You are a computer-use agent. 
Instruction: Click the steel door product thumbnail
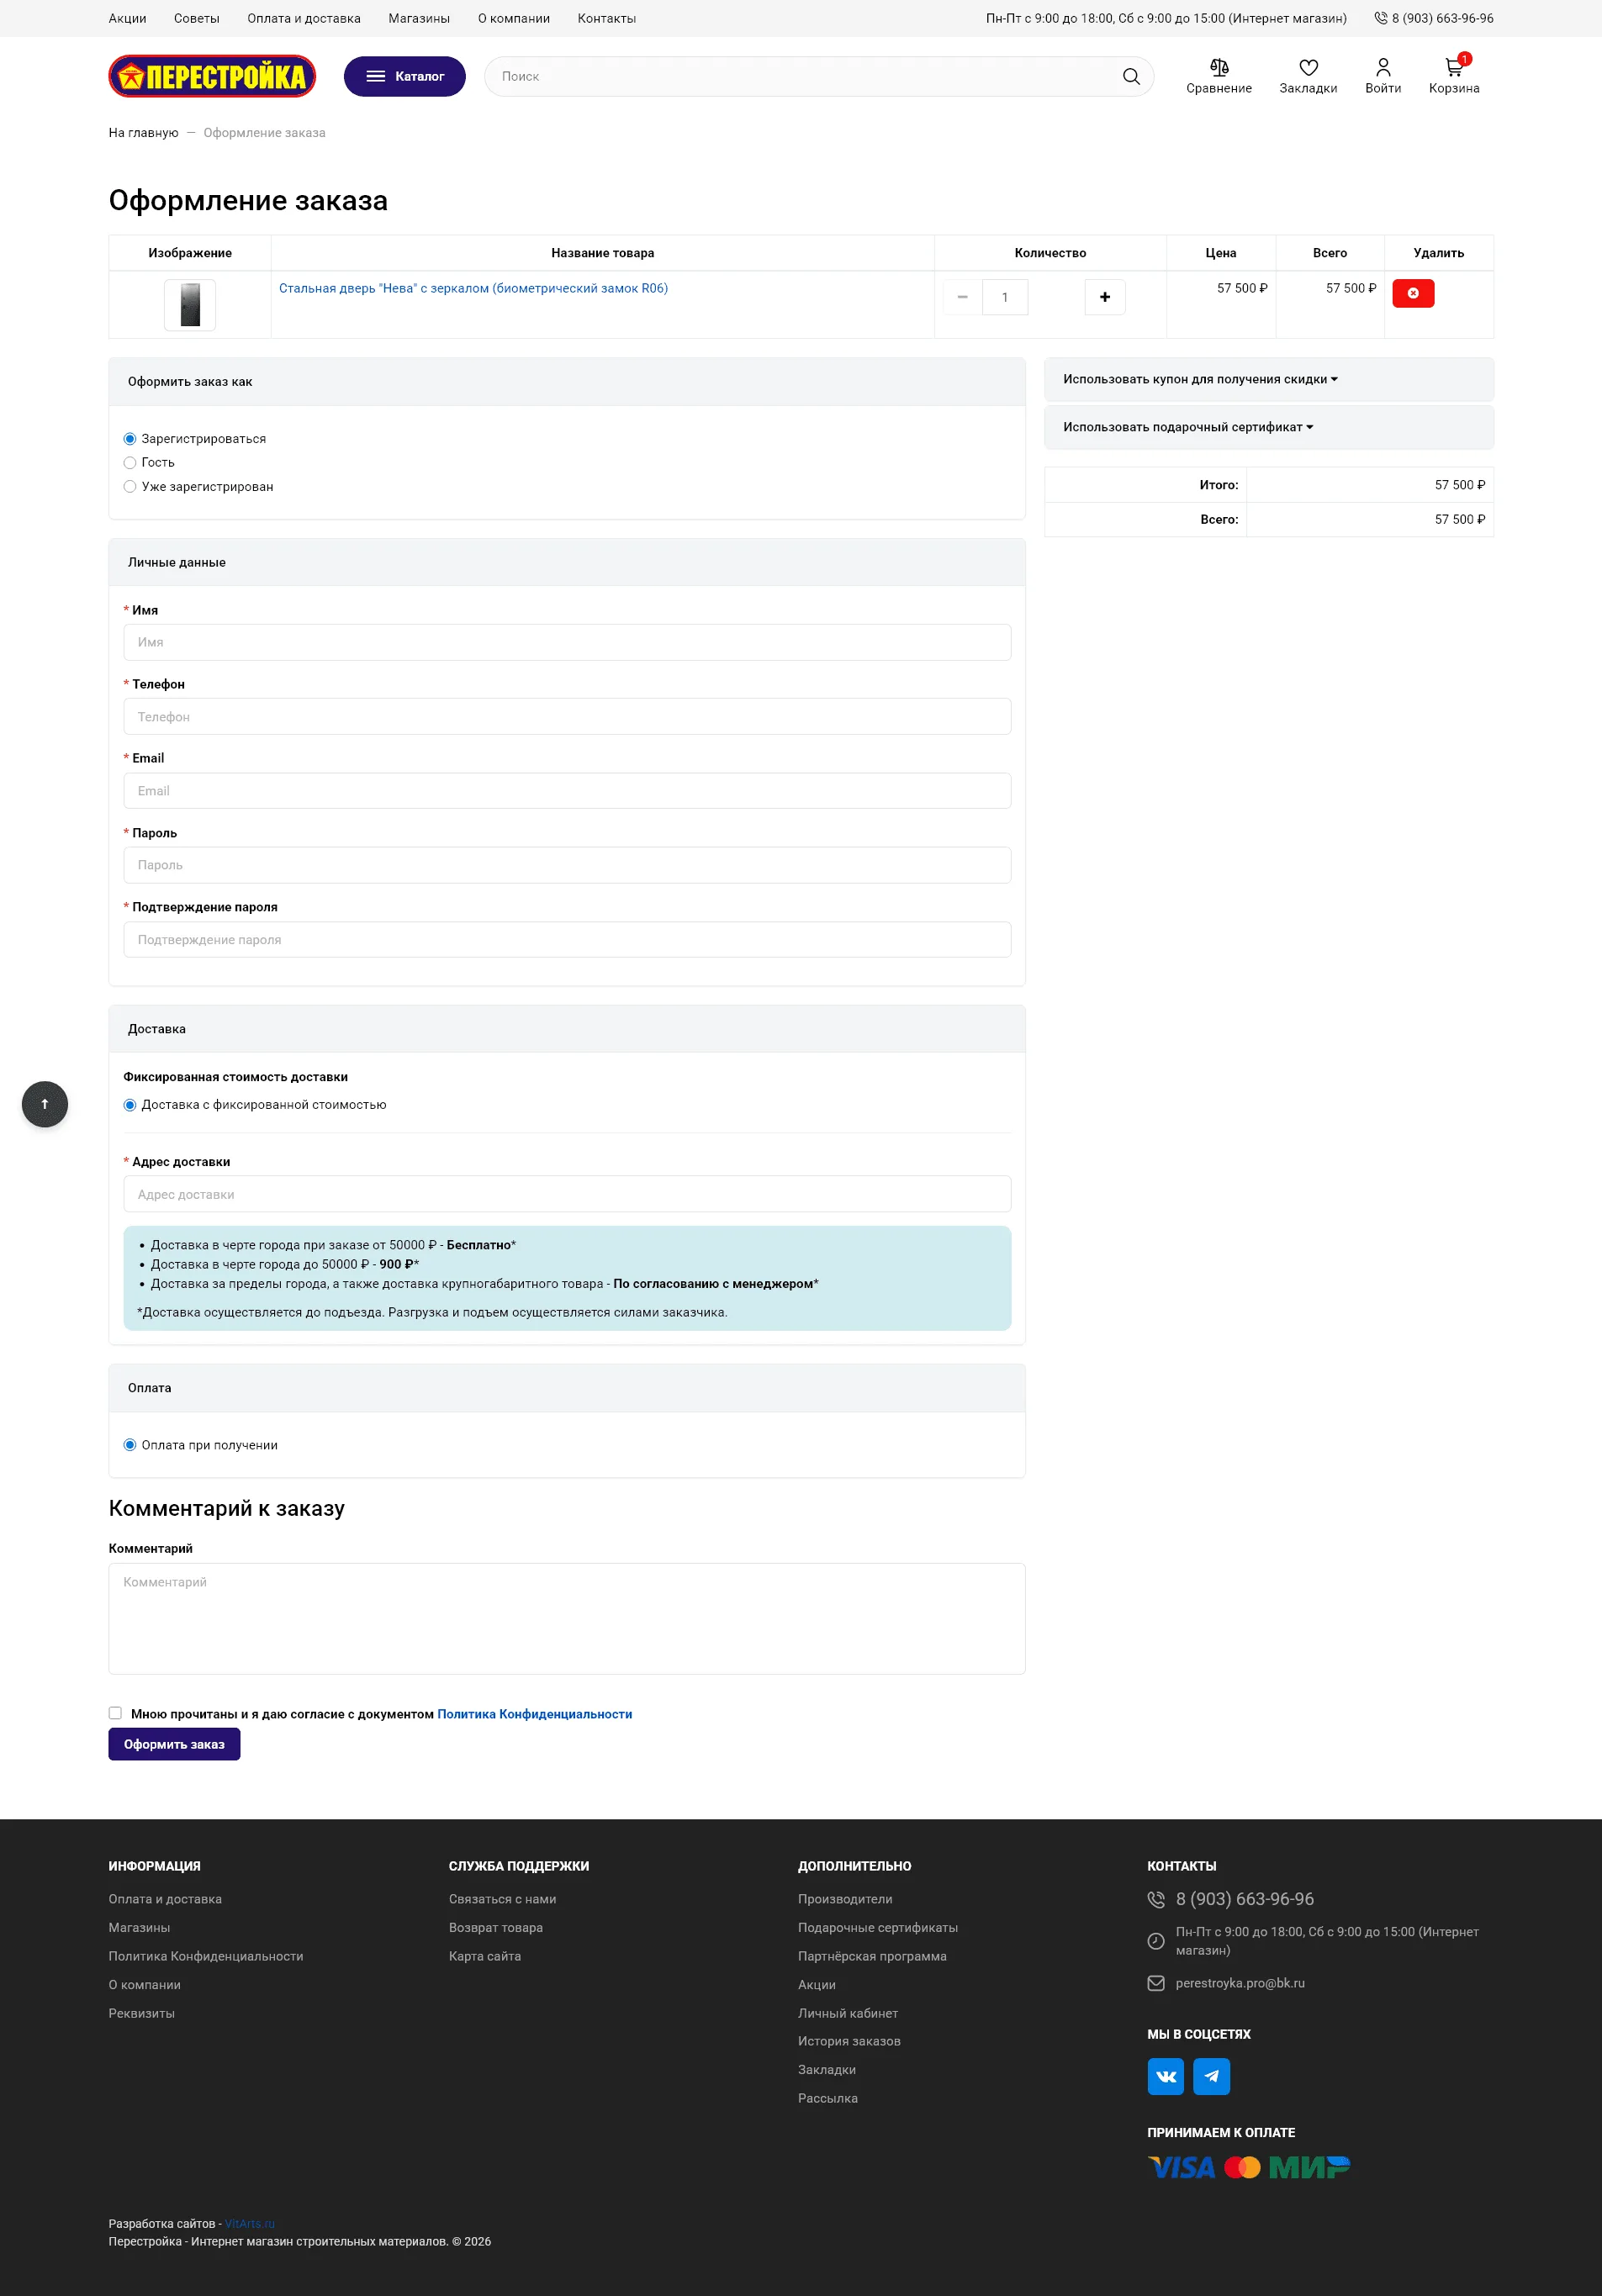190,305
